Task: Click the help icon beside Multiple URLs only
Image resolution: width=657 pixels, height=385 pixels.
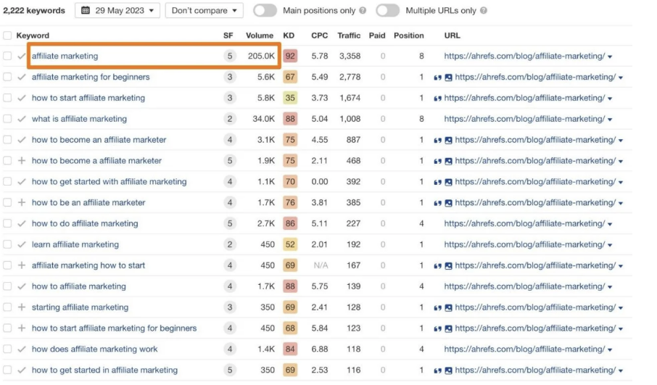Action: 484,11
